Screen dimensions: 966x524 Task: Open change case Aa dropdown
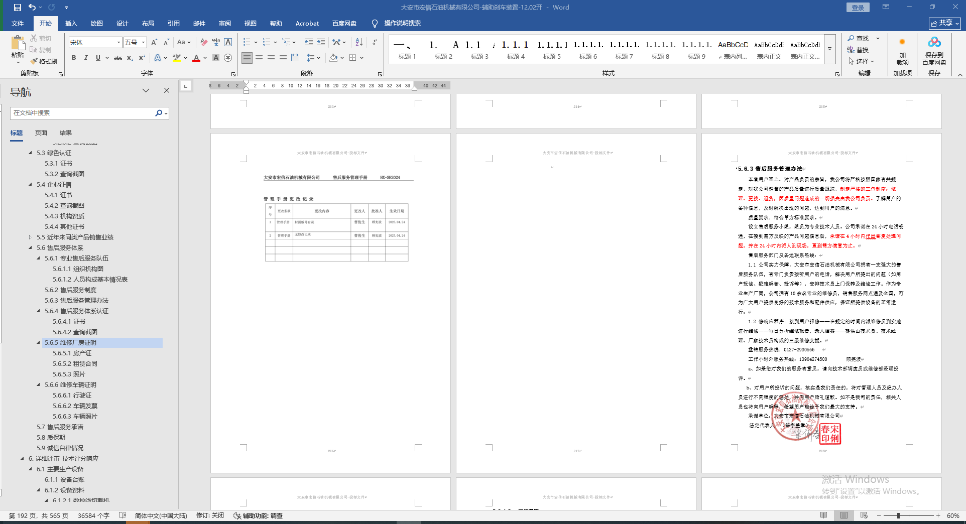(184, 43)
